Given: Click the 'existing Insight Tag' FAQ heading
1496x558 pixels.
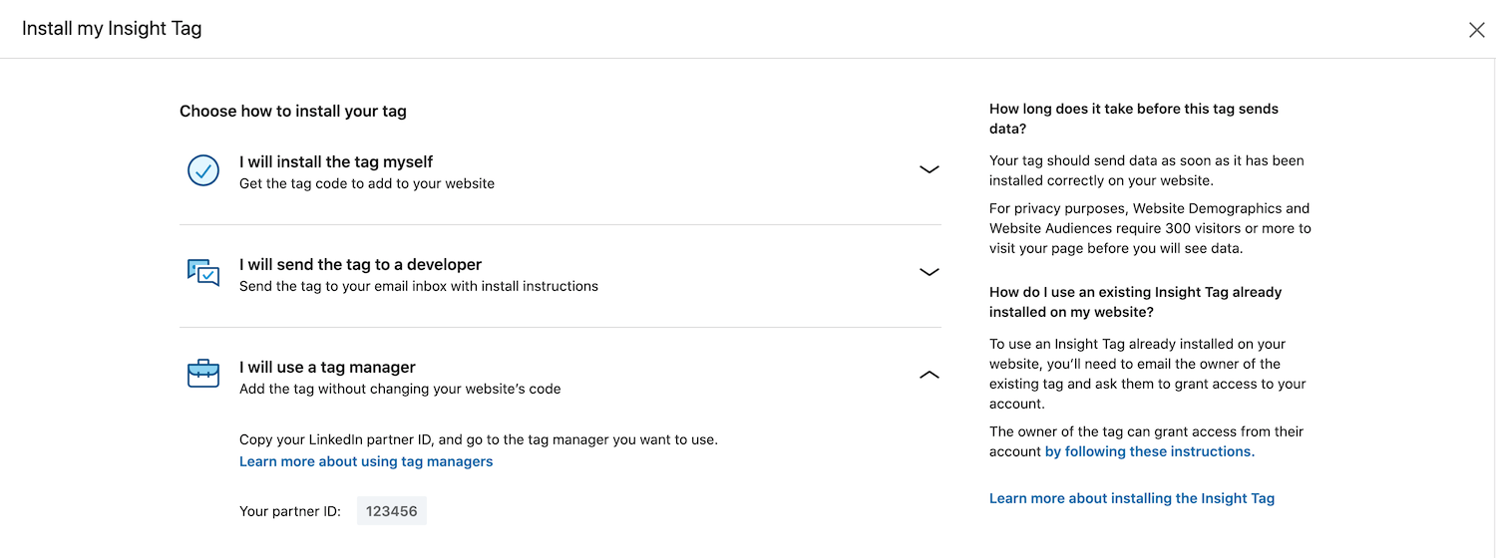Looking at the screenshot, I should pos(1136,302).
